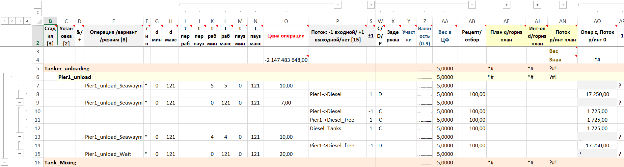
Task: Expand the column group above column AJ
Action: pos(537,5)
